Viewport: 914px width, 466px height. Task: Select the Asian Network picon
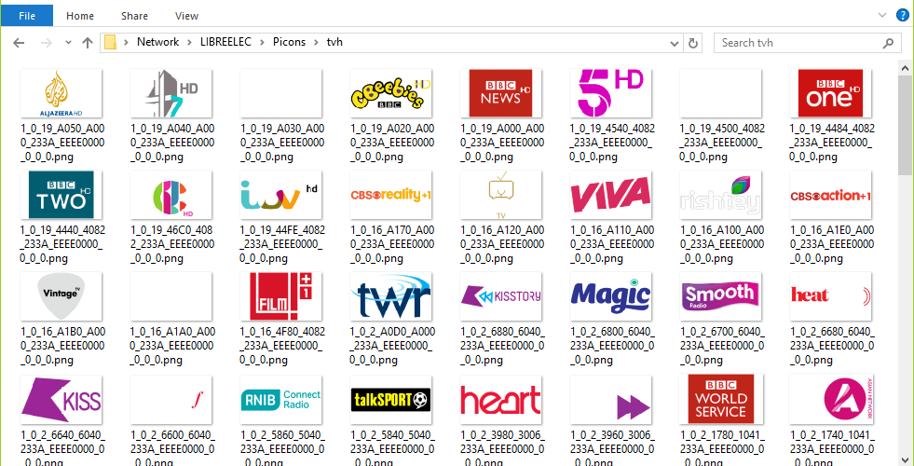coord(831,400)
